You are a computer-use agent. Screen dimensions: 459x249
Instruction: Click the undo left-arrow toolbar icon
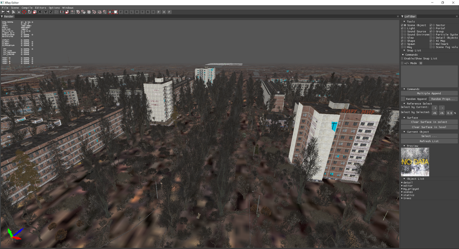[x=3, y=12]
